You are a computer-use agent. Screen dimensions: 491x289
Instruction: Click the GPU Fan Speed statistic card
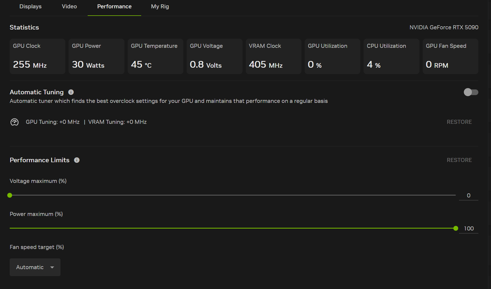tap(450, 56)
